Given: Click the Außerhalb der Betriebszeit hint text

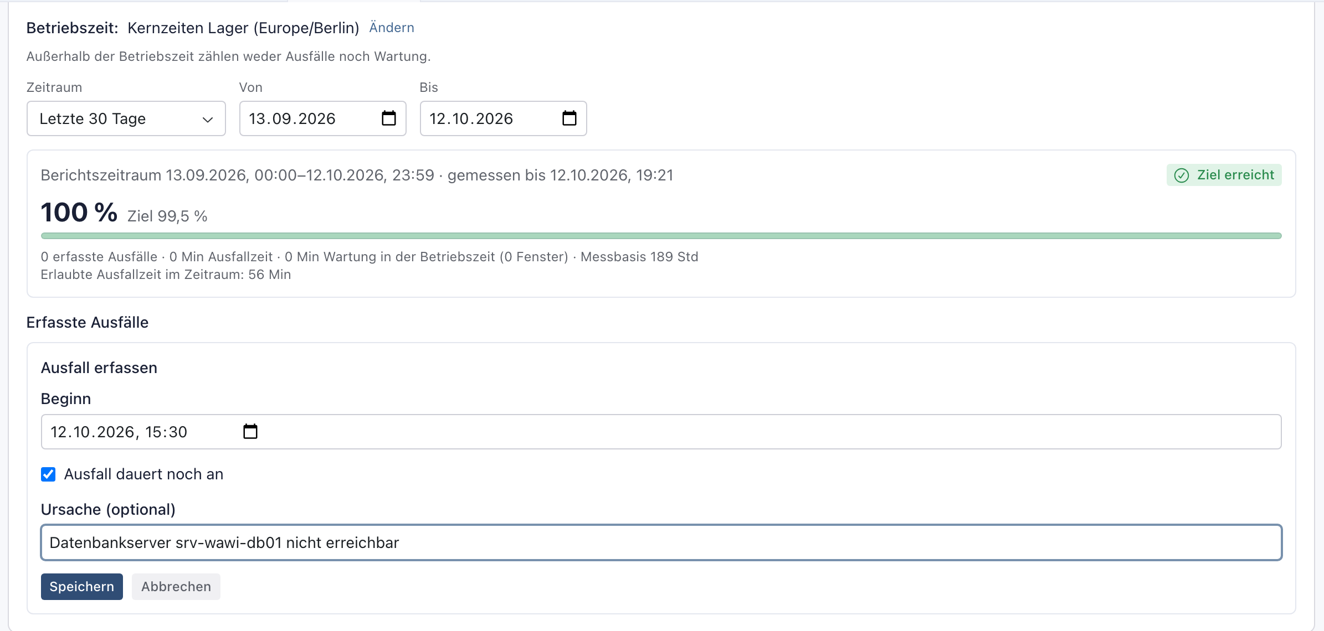Looking at the screenshot, I should click(x=229, y=56).
